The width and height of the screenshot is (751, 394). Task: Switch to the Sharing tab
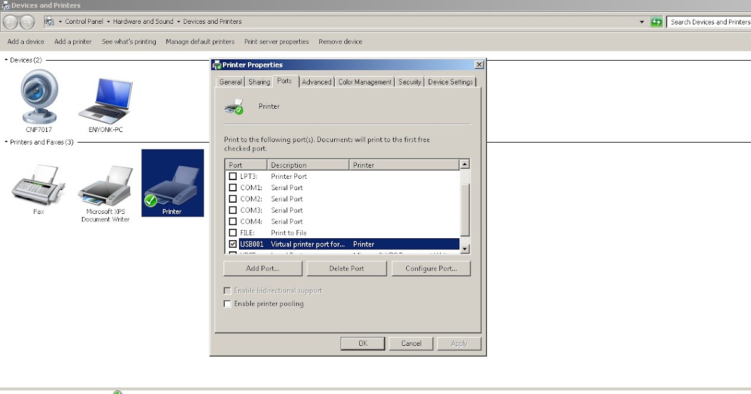click(x=258, y=81)
